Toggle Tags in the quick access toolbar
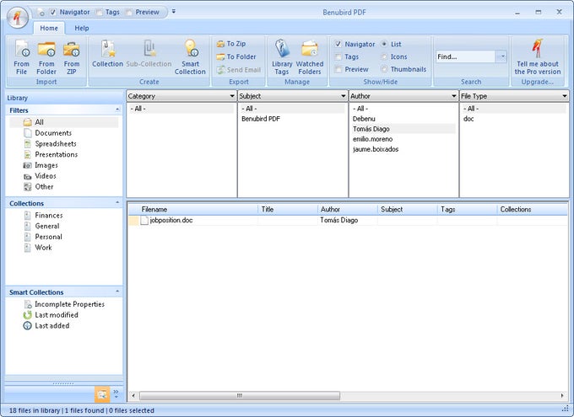The image size is (574, 417). tap(99, 12)
